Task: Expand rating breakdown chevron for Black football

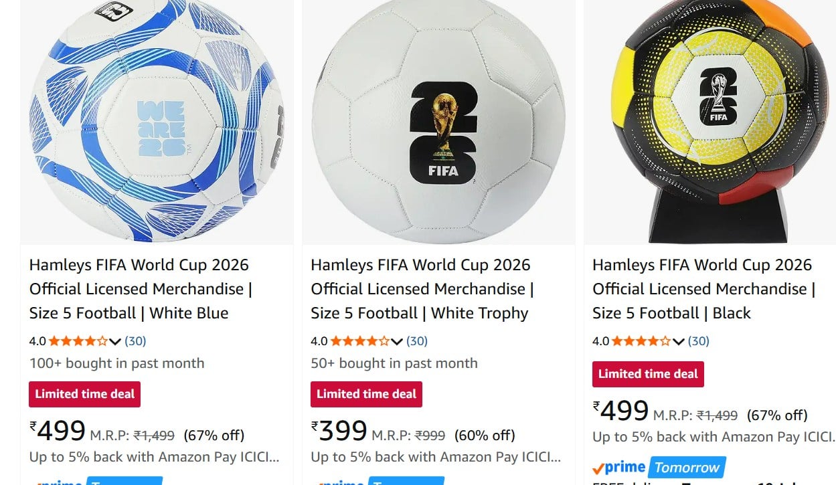Action: (x=679, y=342)
